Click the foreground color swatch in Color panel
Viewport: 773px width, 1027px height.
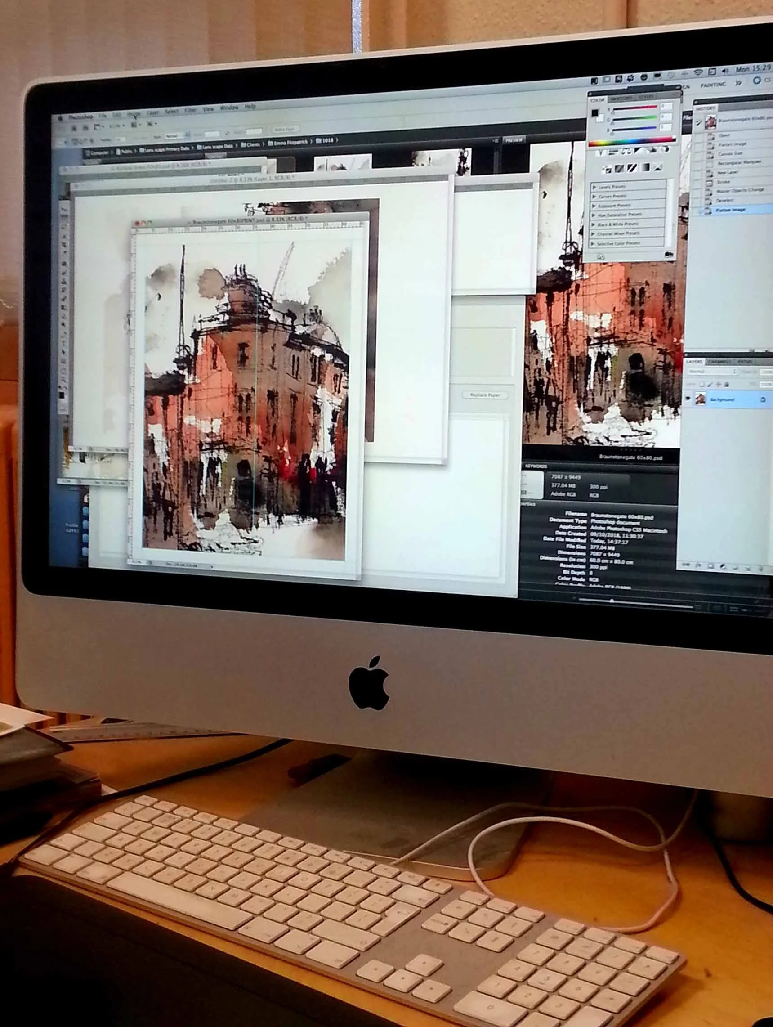(595, 113)
